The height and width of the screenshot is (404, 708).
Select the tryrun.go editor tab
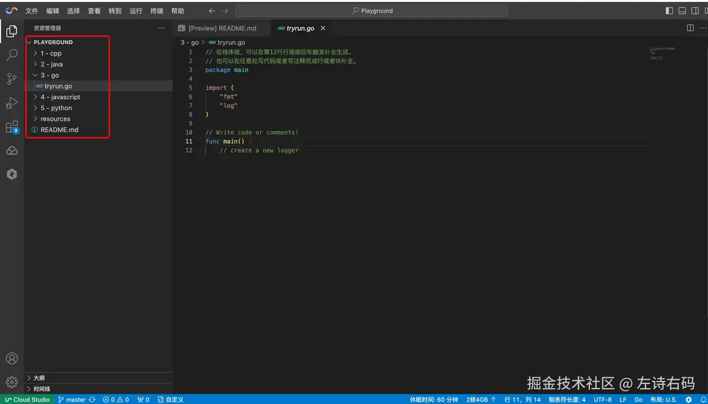coord(301,28)
